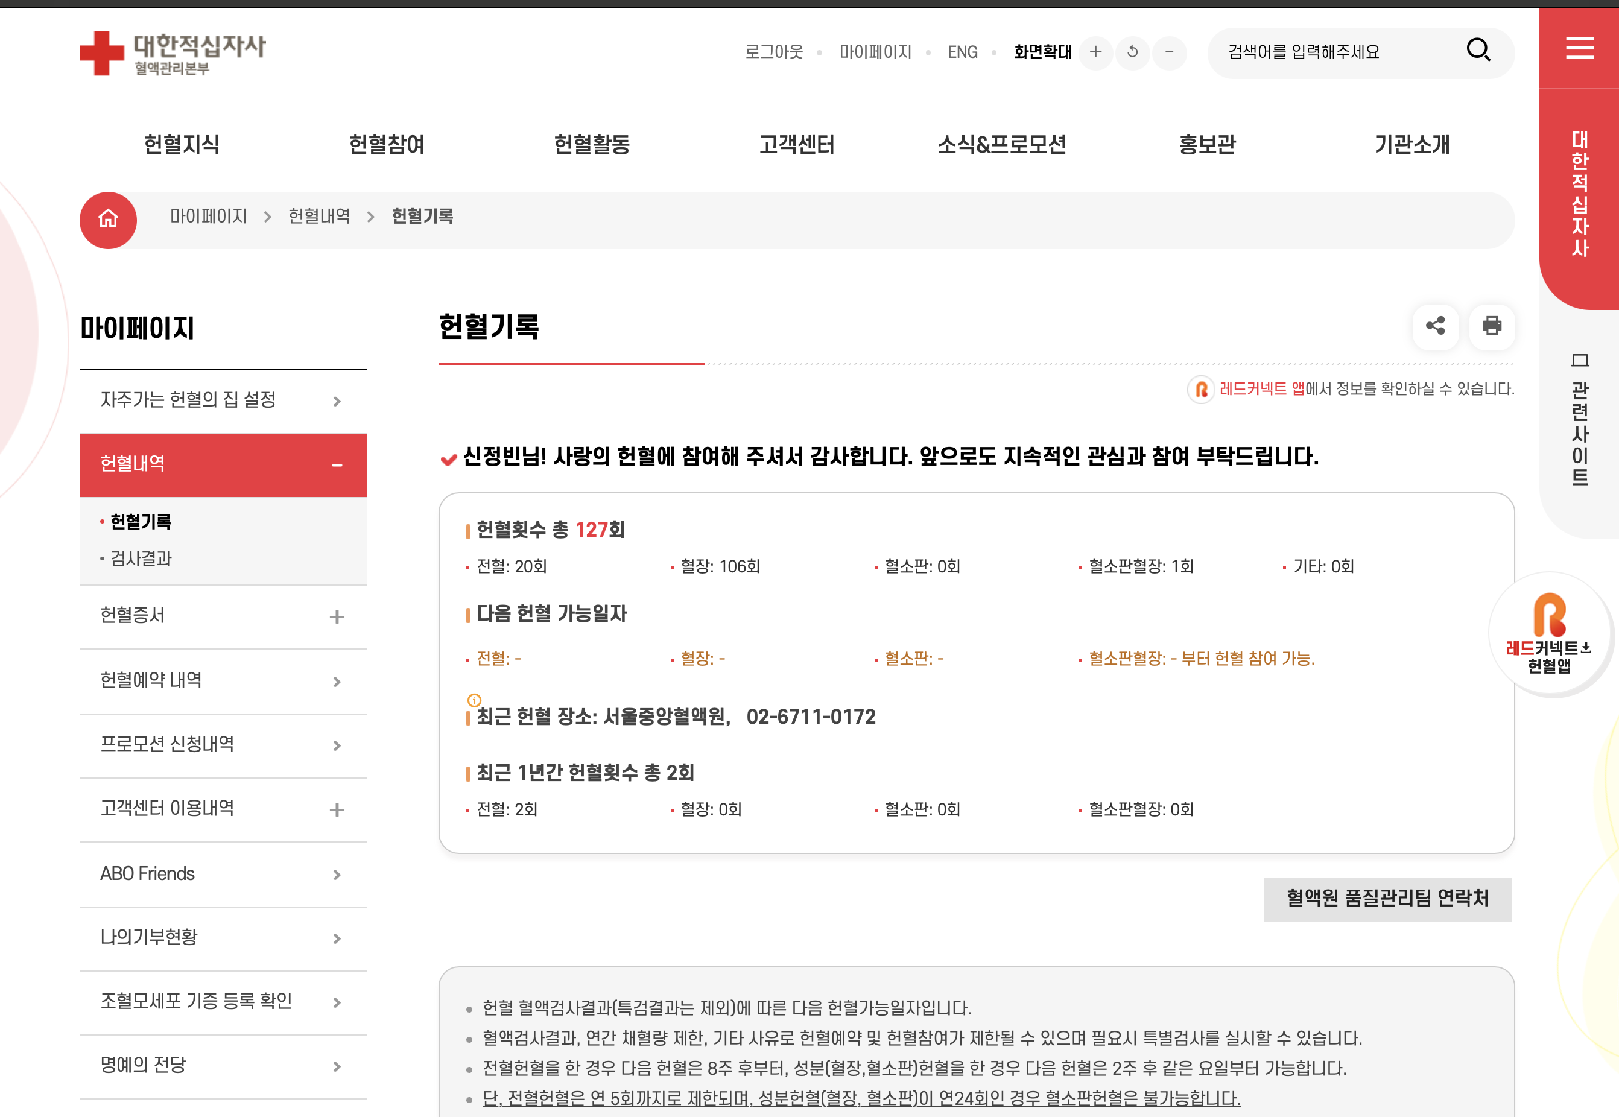
Task: Click the print icon button
Action: (1492, 326)
